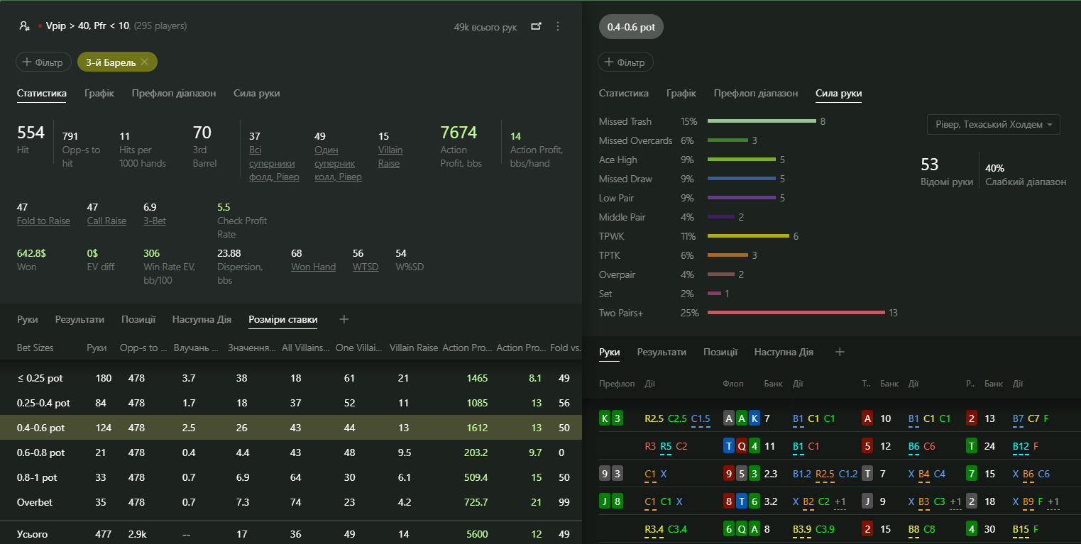The height and width of the screenshot is (544, 1081).
Task: Add a new tab after the right Наступна Дія
Action: coord(839,352)
